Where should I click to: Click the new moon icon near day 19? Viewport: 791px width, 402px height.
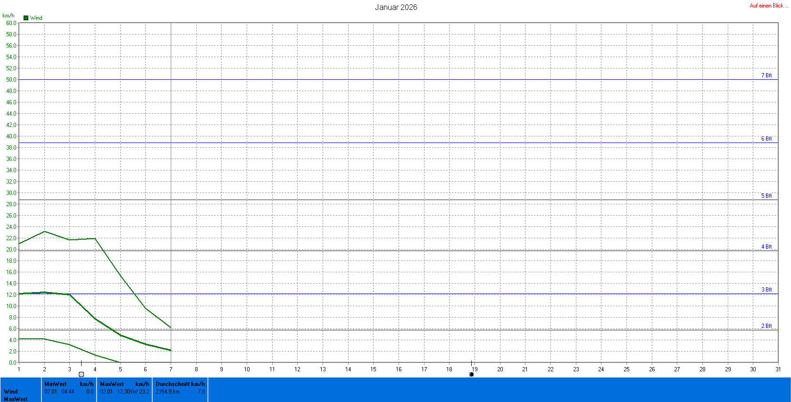(471, 374)
